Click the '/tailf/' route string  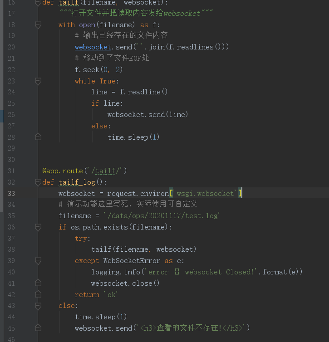(106, 171)
